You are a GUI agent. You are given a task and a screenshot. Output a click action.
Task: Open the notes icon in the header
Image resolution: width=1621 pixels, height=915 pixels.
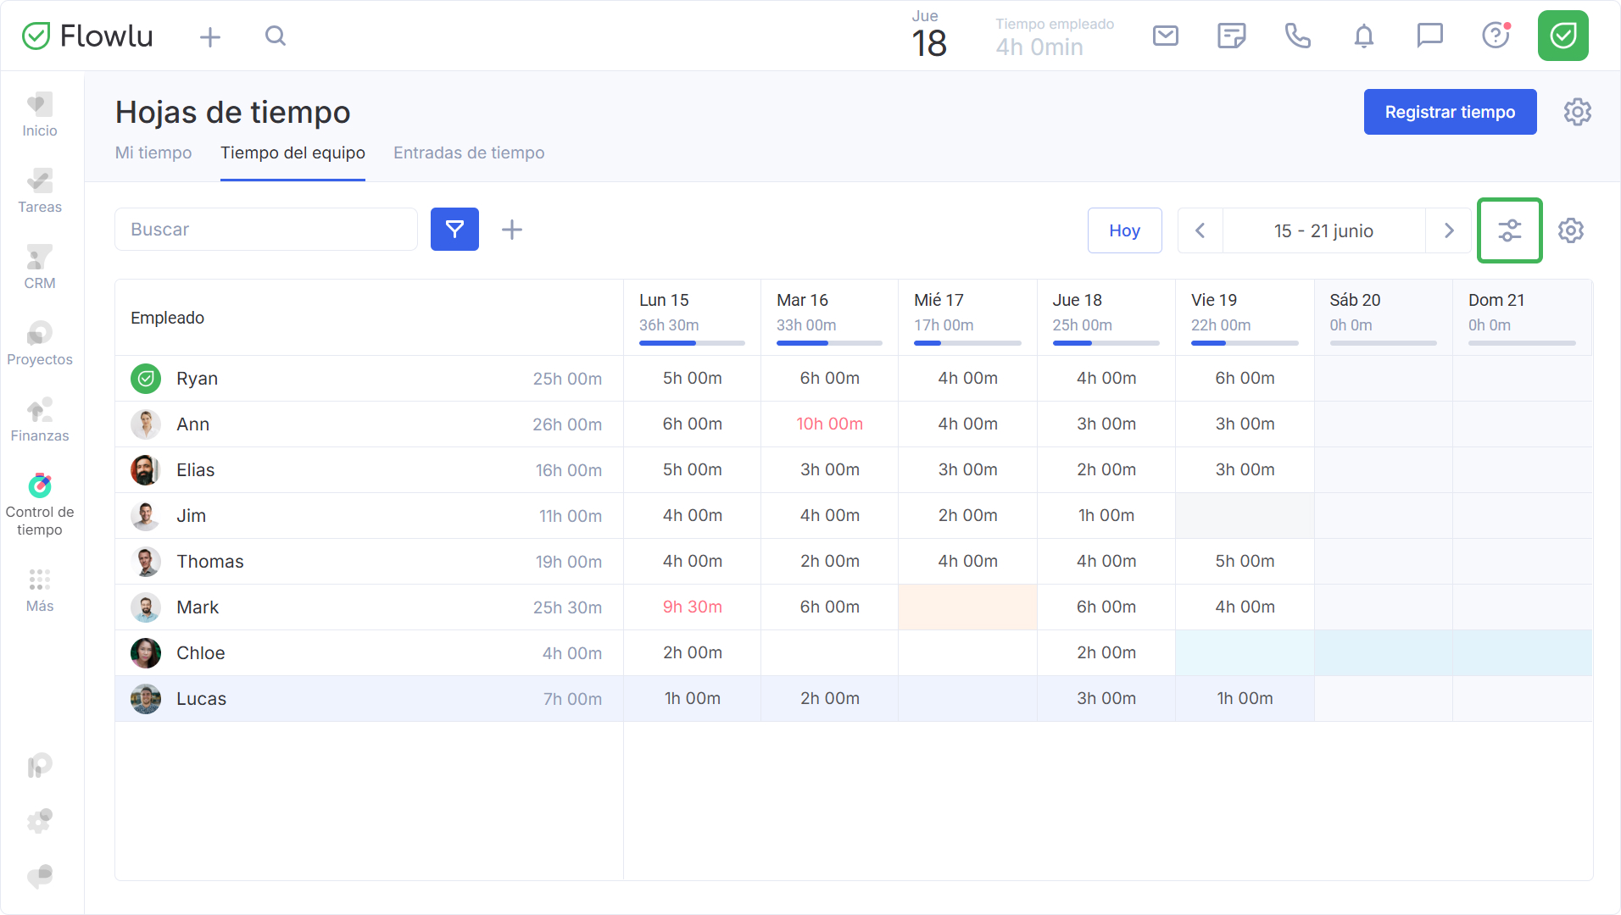(1232, 36)
